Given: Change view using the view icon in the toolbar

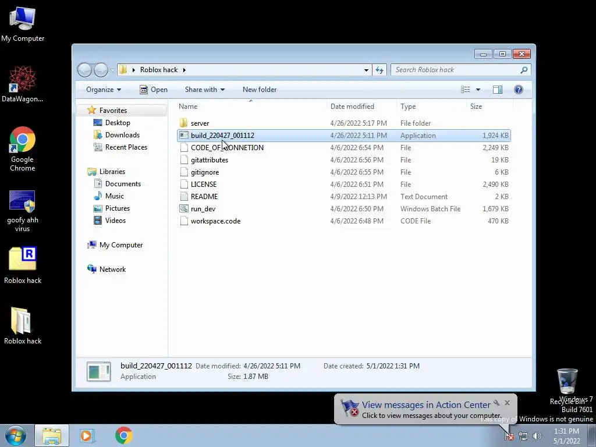Looking at the screenshot, I should pyautogui.click(x=466, y=89).
